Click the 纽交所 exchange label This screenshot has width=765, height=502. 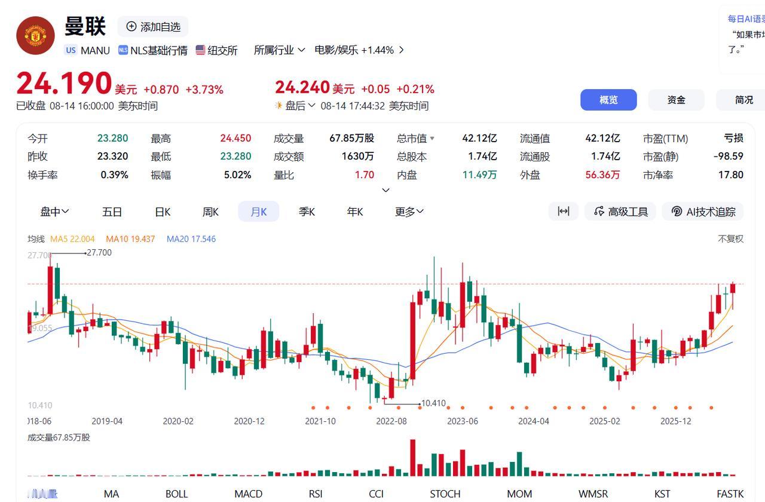(x=222, y=50)
